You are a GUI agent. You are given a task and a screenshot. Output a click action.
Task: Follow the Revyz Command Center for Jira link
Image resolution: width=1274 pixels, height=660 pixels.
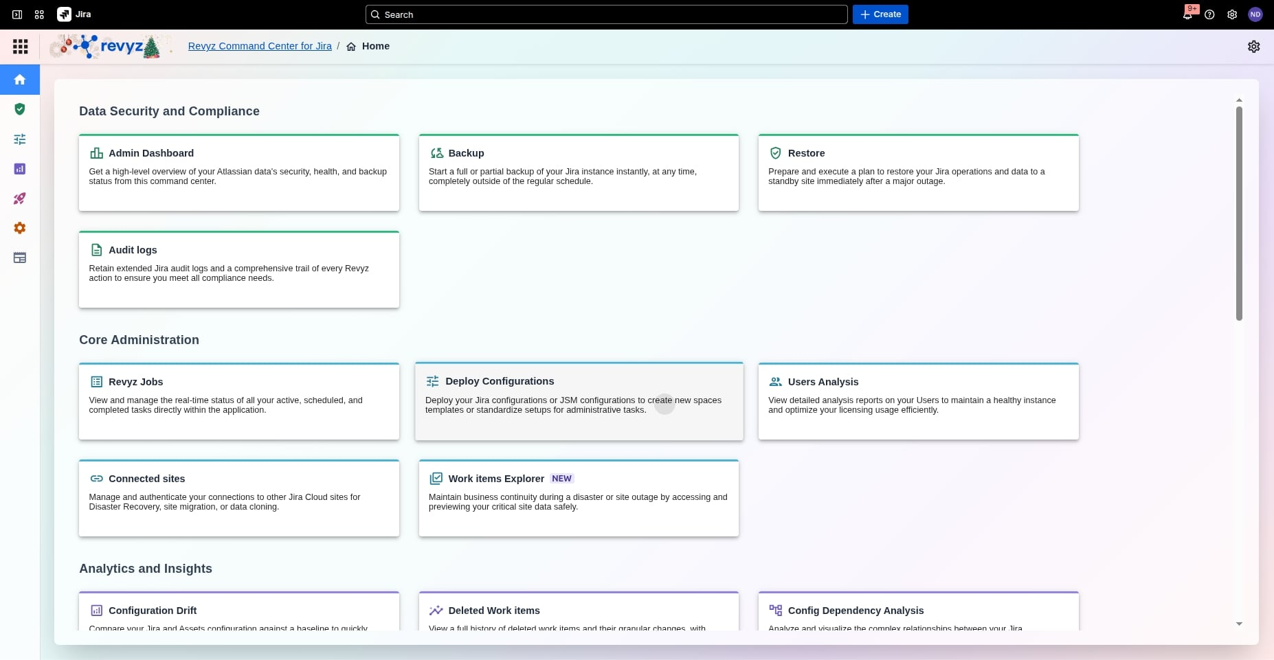click(x=260, y=46)
